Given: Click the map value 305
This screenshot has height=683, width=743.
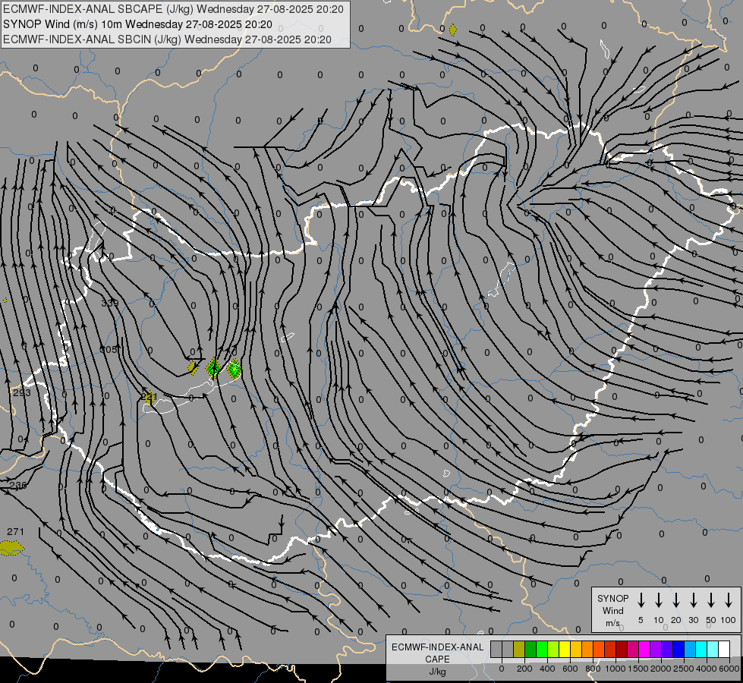Looking at the screenshot, I should click(109, 349).
